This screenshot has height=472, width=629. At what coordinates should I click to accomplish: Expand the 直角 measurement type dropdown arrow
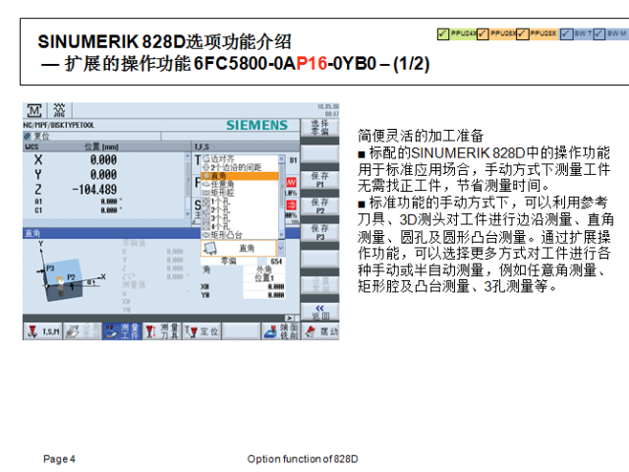pyautogui.click(x=281, y=248)
